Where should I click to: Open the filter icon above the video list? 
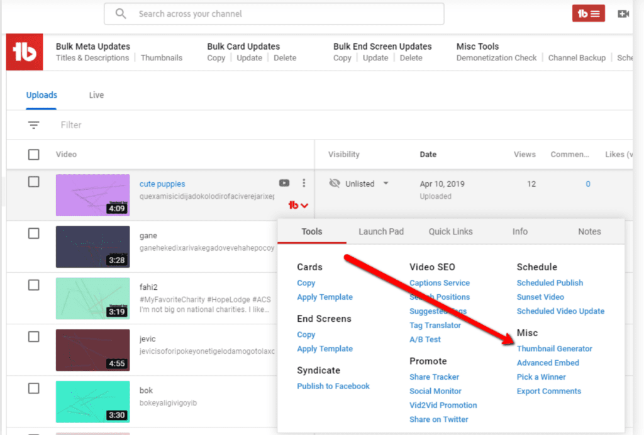(x=33, y=124)
